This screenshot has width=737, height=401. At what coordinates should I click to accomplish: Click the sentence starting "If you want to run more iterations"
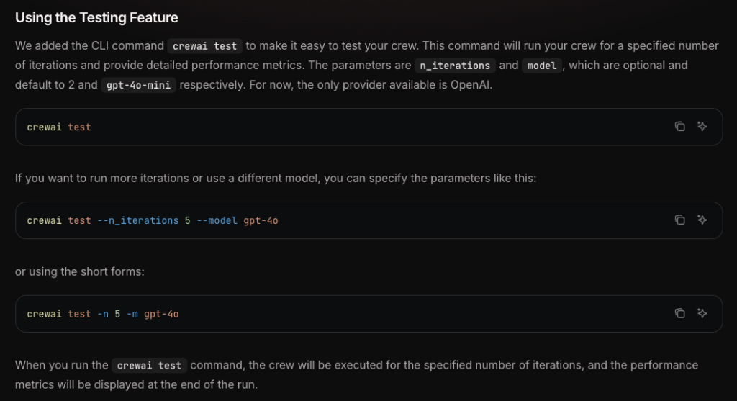pos(276,178)
